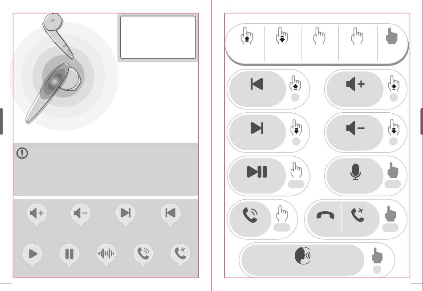Select the swipe-down hand in the top gesture bar
Image resolution: width=423 pixels, height=291 pixels.
(282, 36)
